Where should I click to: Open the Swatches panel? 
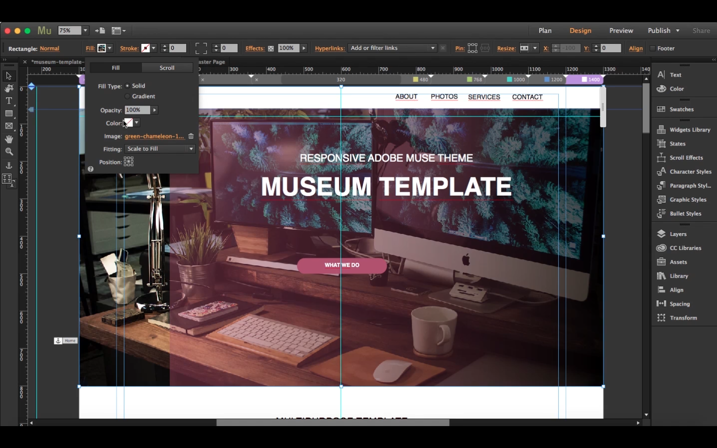click(x=682, y=109)
